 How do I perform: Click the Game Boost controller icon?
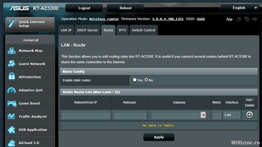coord(12,103)
